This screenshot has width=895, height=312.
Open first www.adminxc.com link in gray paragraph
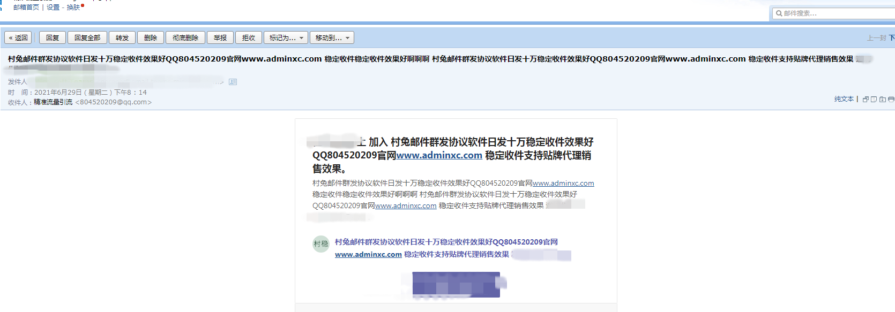pos(563,183)
